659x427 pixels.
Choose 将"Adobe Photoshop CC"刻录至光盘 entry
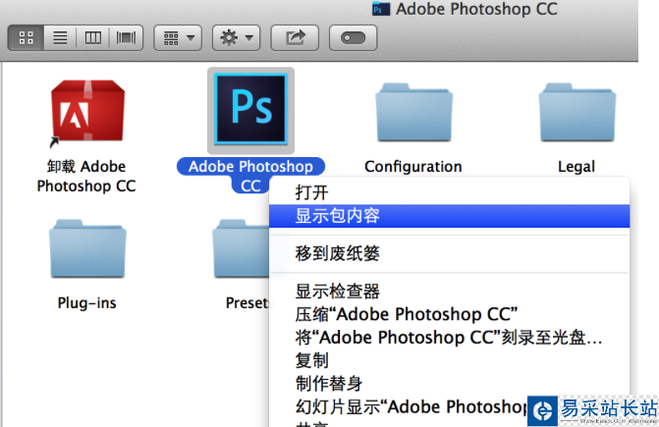click(449, 337)
